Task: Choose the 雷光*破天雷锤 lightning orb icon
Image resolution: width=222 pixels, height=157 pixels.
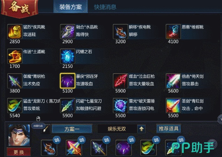Action: (120, 106)
